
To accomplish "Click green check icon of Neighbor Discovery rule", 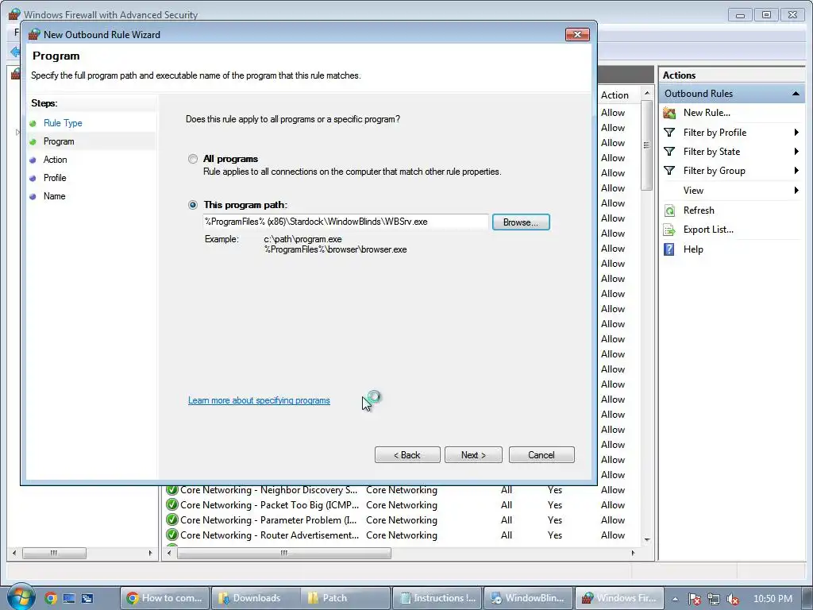I will 172,489.
